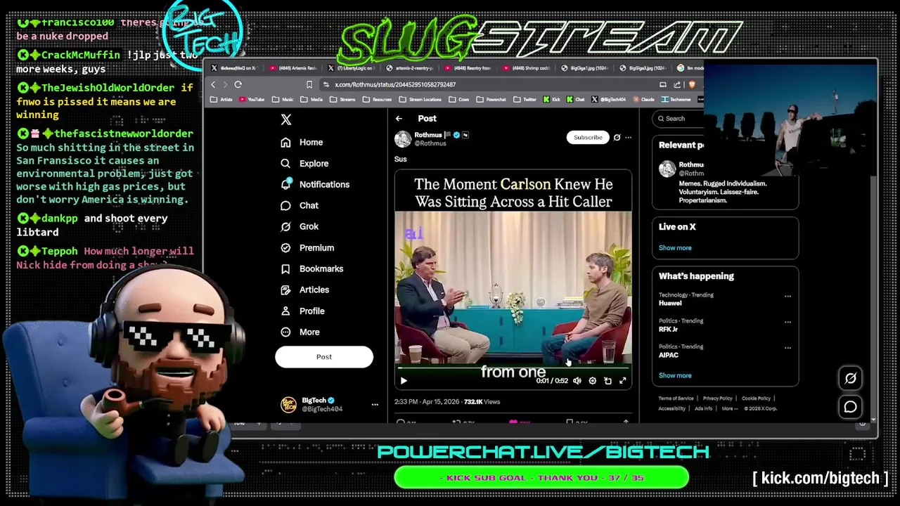Click Show more under Live on X
Image resolution: width=900 pixels, height=506 pixels.
tap(675, 248)
